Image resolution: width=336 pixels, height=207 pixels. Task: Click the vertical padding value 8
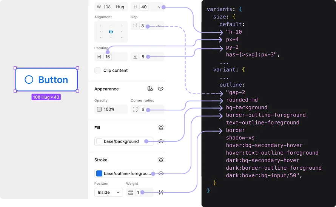pyautogui.click(x=143, y=57)
